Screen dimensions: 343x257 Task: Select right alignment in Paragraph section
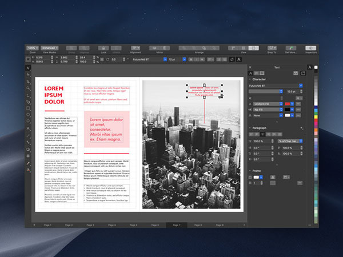pos(268,134)
